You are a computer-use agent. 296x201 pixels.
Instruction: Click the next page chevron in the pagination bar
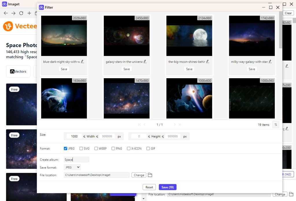click(175, 125)
